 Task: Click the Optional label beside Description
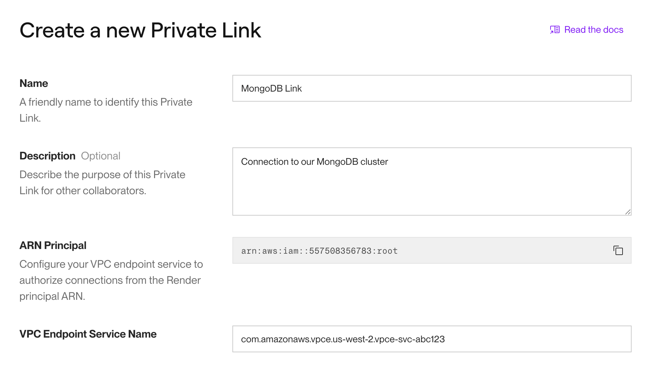click(101, 156)
